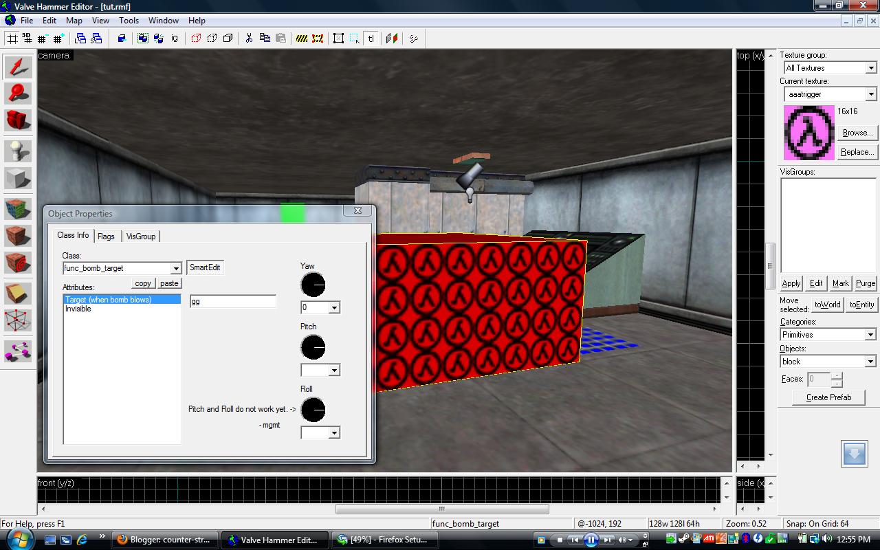Select the Invisible attribute row
Image resolution: width=880 pixels, height=550 pixels.
coord(122,309)
